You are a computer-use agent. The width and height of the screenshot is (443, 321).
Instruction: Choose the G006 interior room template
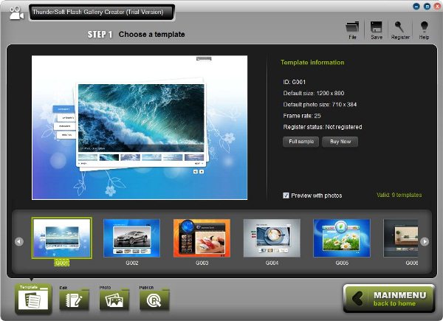pos(401,238)
